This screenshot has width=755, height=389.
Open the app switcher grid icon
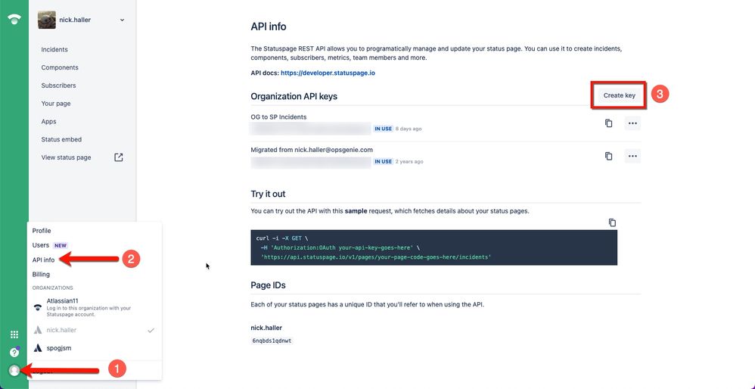click(x=14, y=335)
